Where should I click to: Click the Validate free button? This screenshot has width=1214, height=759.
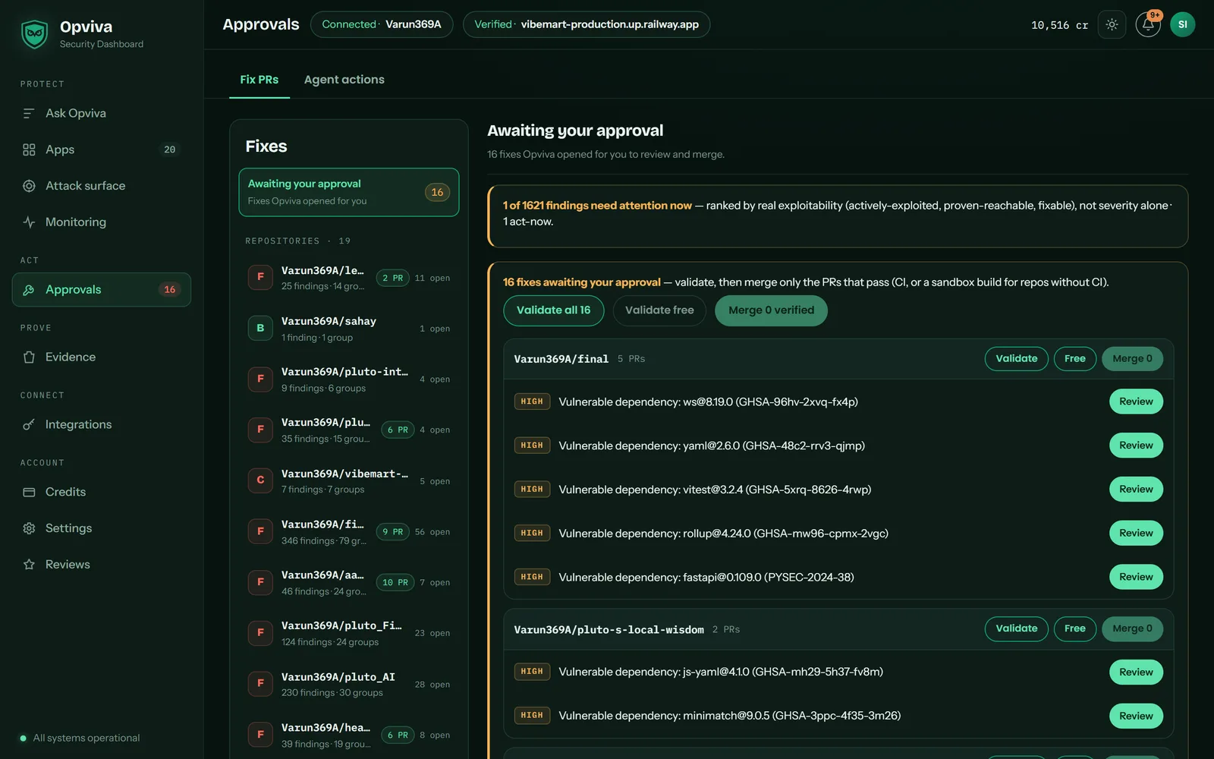659,310
